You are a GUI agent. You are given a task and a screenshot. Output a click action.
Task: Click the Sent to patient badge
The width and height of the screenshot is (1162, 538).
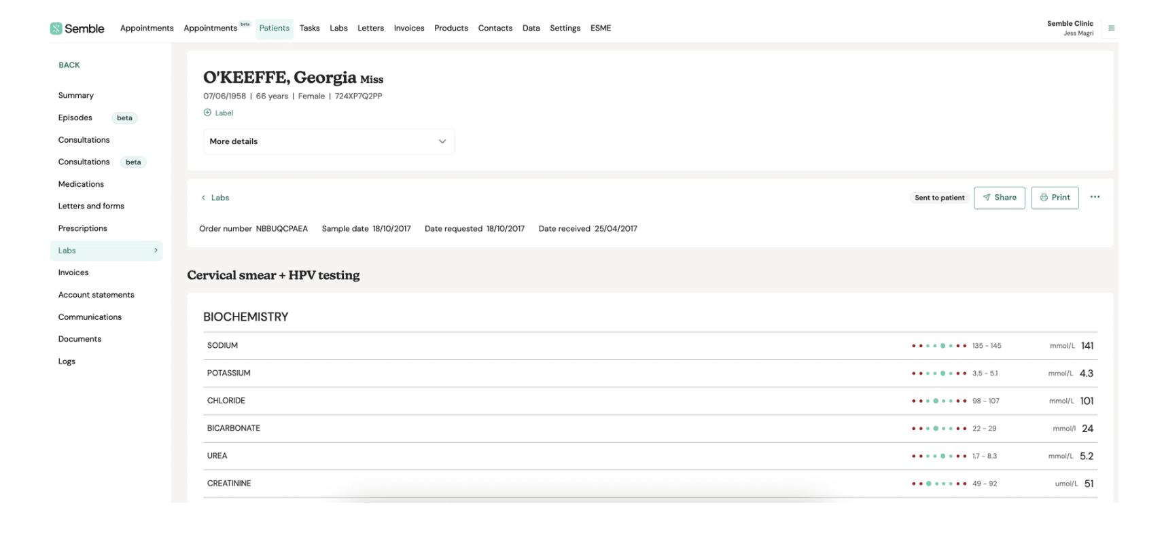[x=939, y=198]
